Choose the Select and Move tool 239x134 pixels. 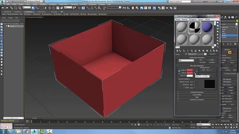[x=50, y=8]
